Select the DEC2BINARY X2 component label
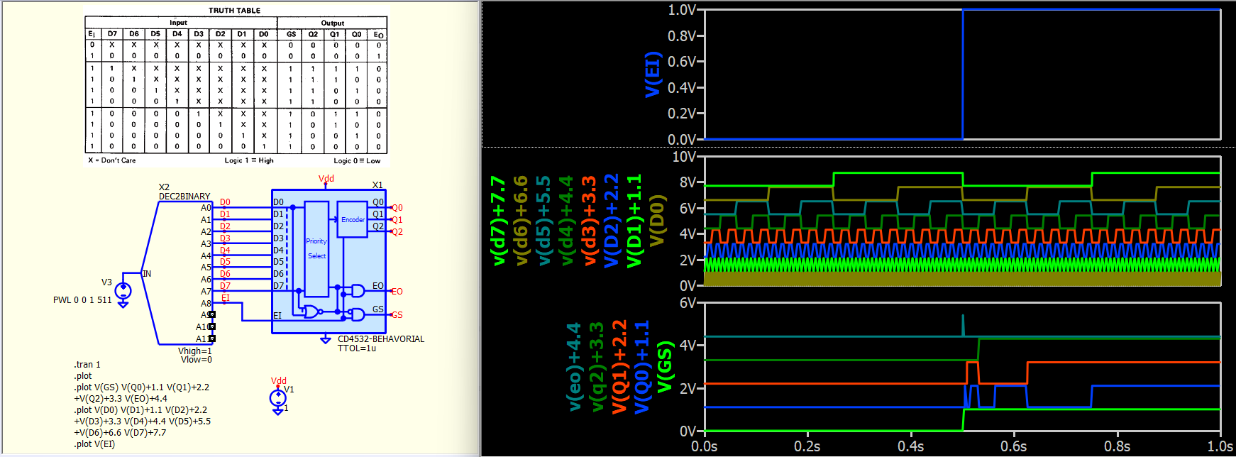This screenshot has width=1236, height=457. pos(184,197)
